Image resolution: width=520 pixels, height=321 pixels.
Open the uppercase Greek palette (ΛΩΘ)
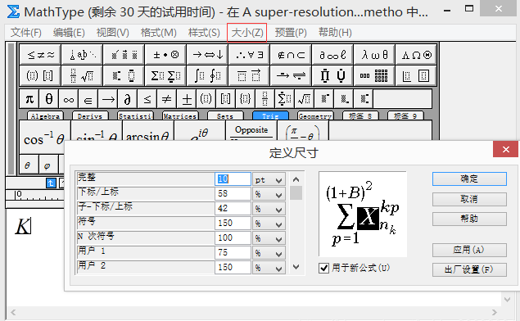pyautogui.click(x=416, y=54)
